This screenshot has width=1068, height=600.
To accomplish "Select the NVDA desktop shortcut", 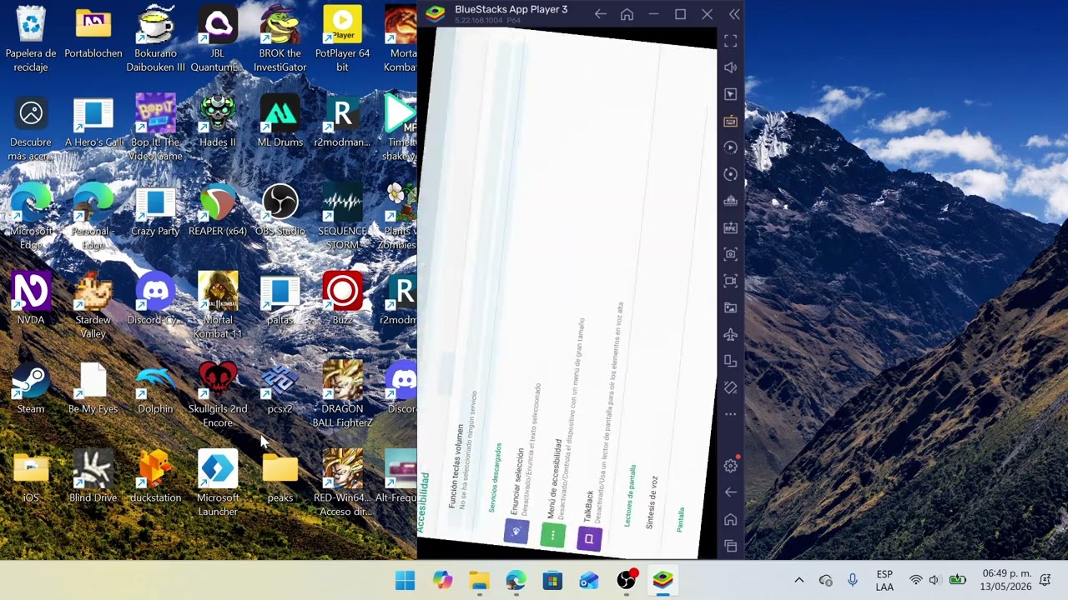I will pyautogui.click(x=31, y=298).
